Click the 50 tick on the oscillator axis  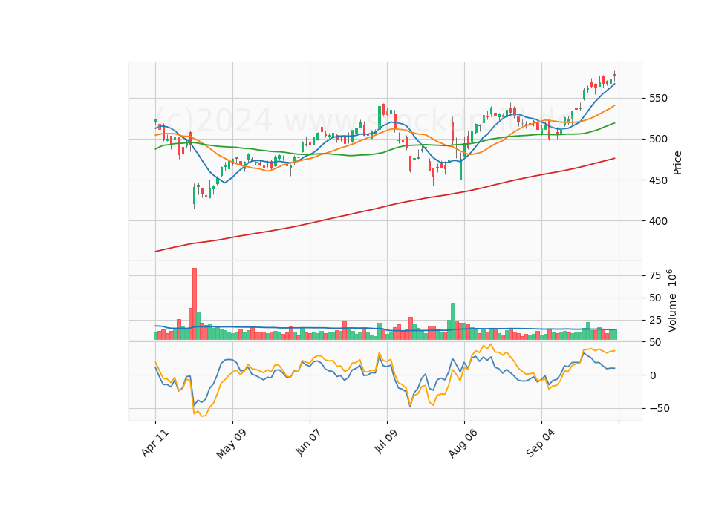pos(655,343)
